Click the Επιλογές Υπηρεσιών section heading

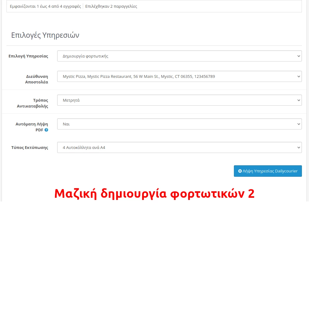tap(45, 35)
